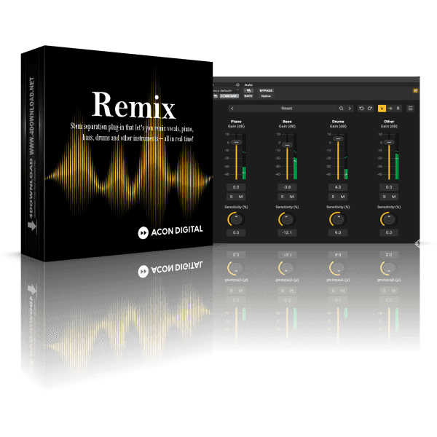Switch to settings slot B

[398, 109]
